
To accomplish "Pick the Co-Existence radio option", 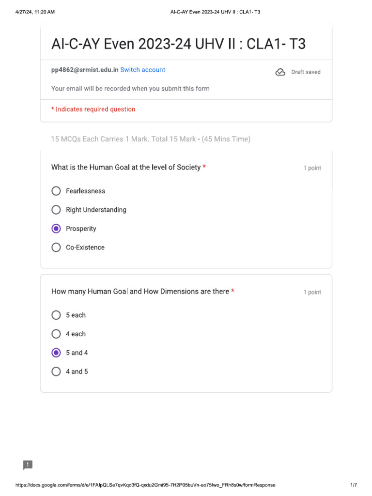I will [x=56, y=248].
